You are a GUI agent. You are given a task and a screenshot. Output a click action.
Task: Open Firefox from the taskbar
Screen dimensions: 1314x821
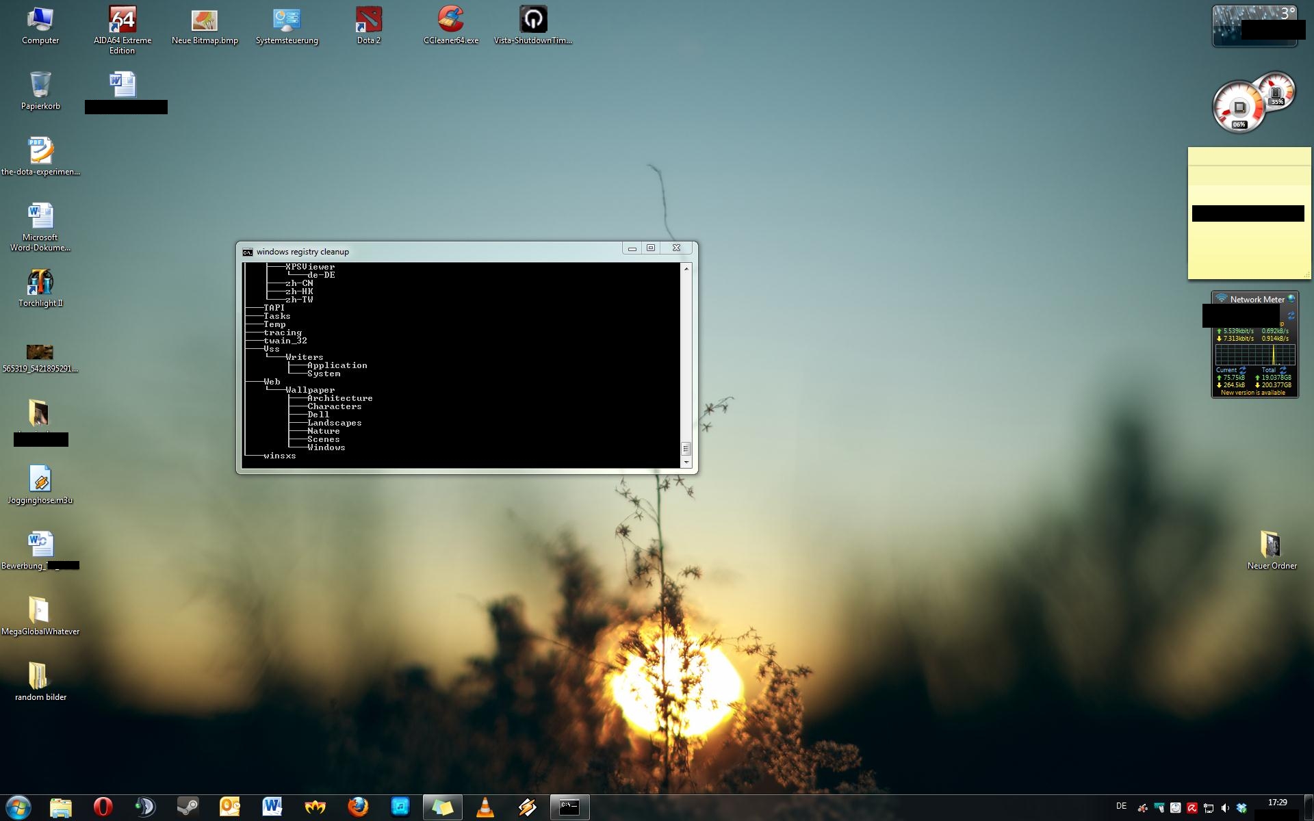(357, 807)
